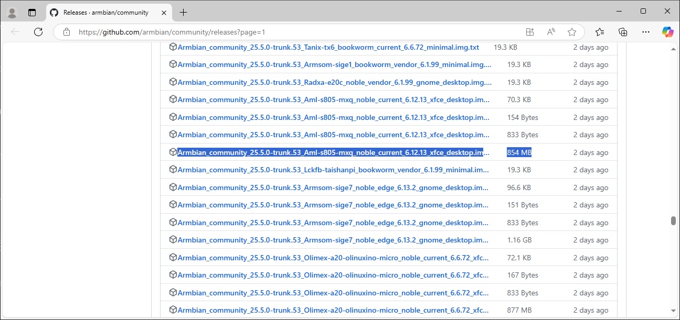Open the Aml-s805-mxq file sized 833 Bytes
Screen dimensions: 680x320
click(x=334, y=135)
